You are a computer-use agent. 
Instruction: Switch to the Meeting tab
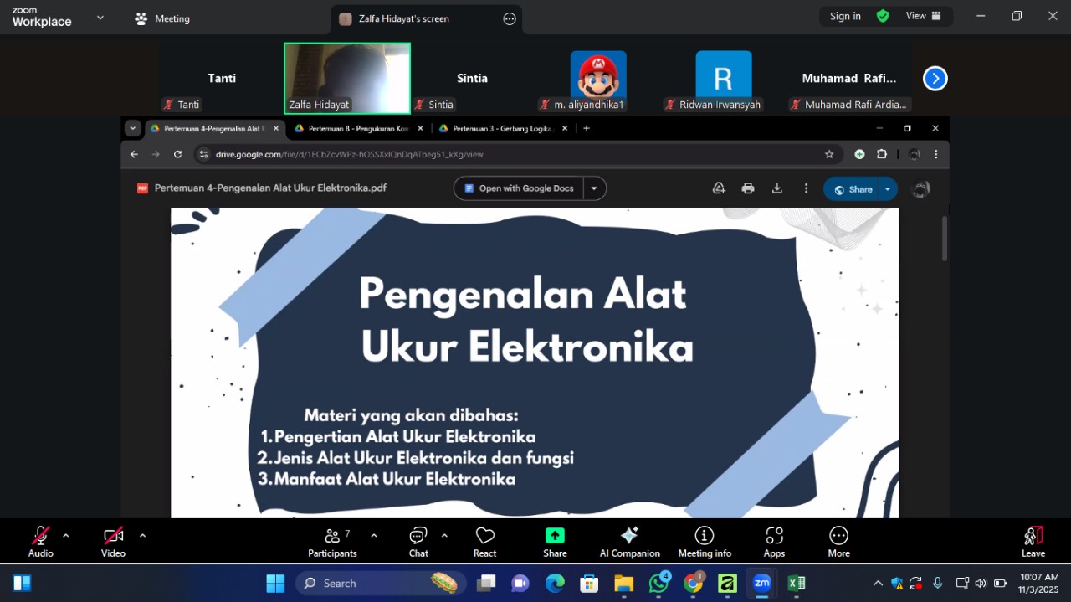163,18
